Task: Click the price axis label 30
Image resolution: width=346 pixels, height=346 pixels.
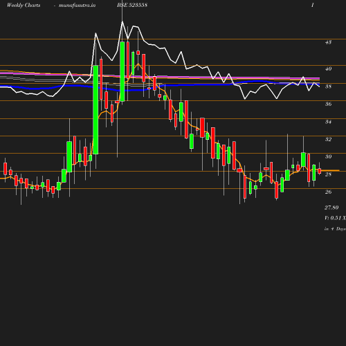Action: (x=328, y=156)
